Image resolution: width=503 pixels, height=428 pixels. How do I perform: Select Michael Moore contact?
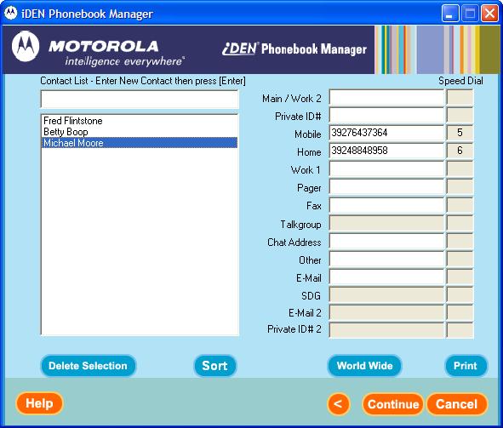pyautogui.click(x=140, y=143)
